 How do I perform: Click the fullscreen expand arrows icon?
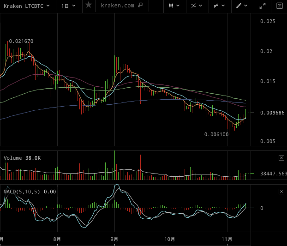pos(263,6)
